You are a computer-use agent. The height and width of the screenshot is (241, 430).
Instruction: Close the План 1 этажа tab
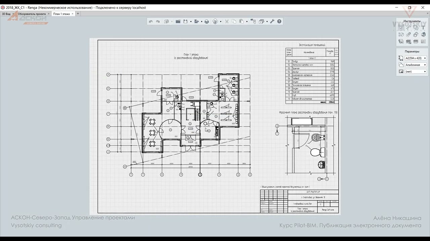point(73,14)
